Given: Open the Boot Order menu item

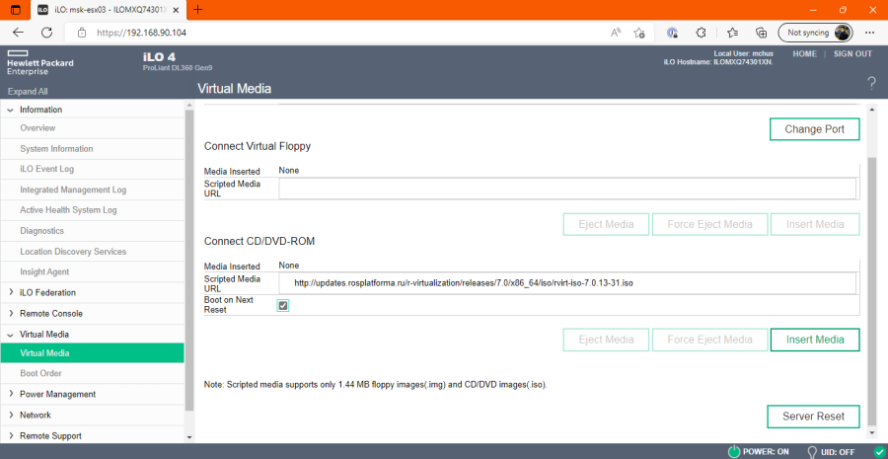Looking at the screenshot, I should 40,373.
